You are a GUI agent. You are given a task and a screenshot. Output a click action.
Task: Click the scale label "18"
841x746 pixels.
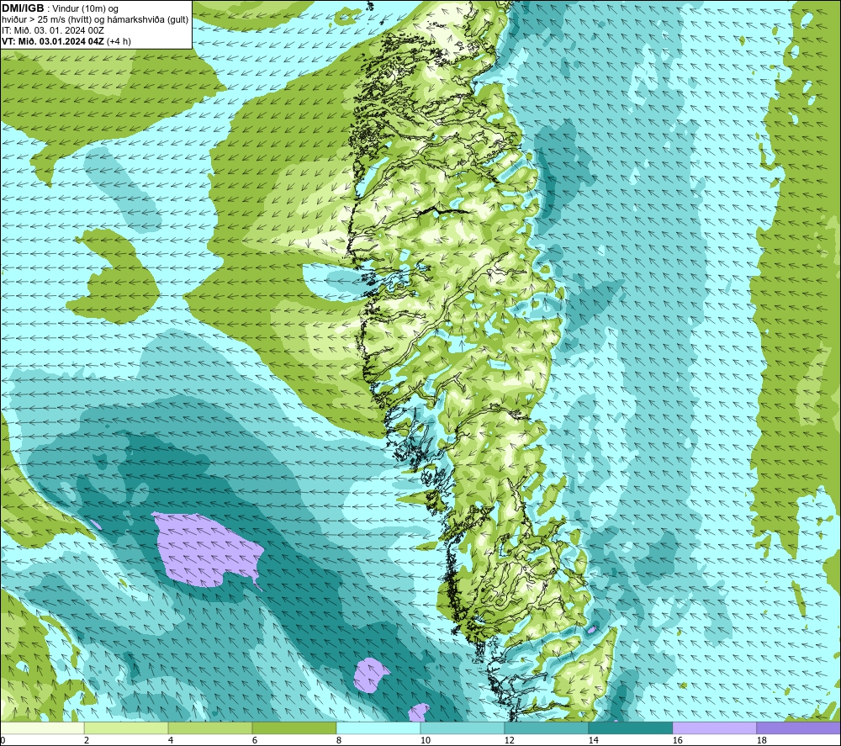761,740
